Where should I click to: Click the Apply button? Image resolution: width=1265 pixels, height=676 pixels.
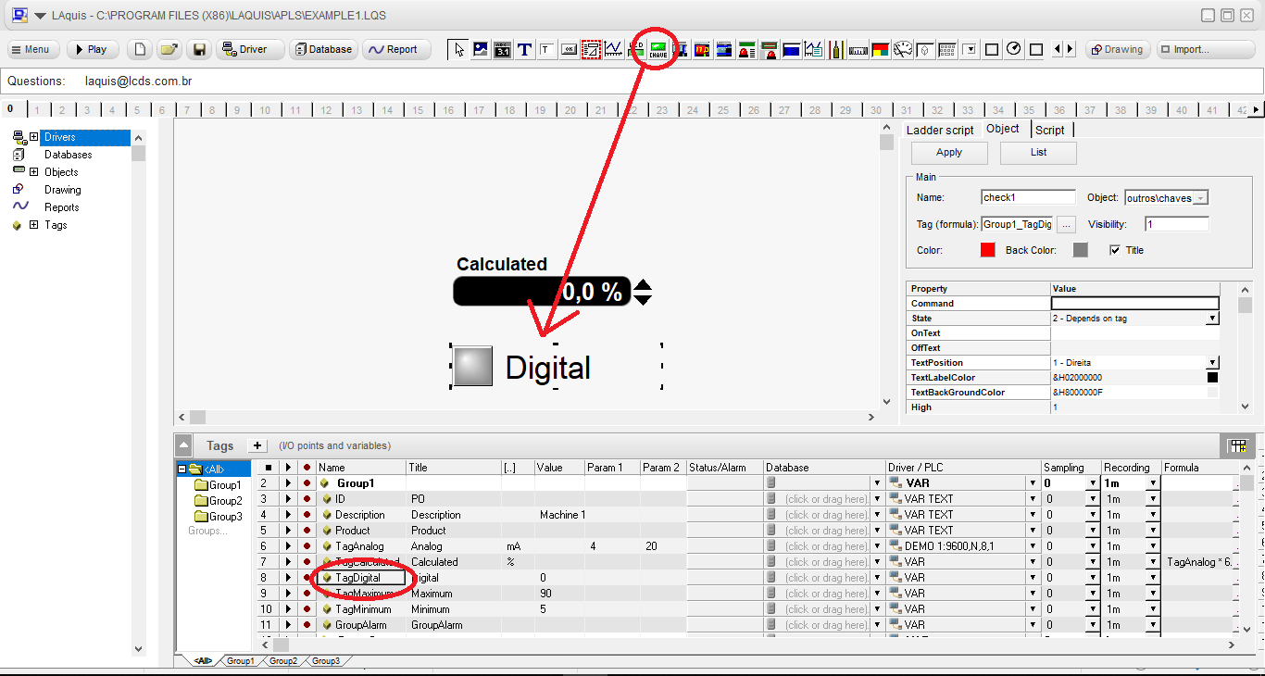coord(948,152)
